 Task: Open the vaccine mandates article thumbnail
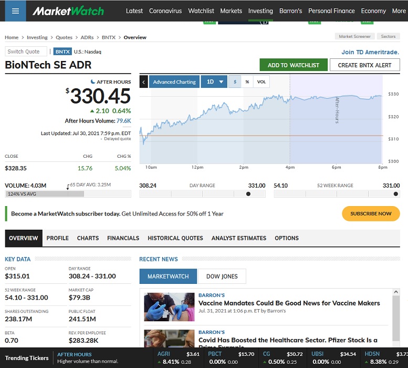click(166, 306)
